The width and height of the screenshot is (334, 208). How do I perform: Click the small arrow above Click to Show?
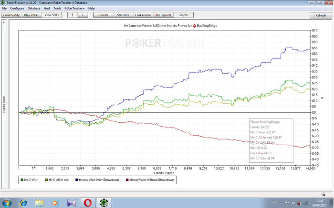click(x=4, y=22)
